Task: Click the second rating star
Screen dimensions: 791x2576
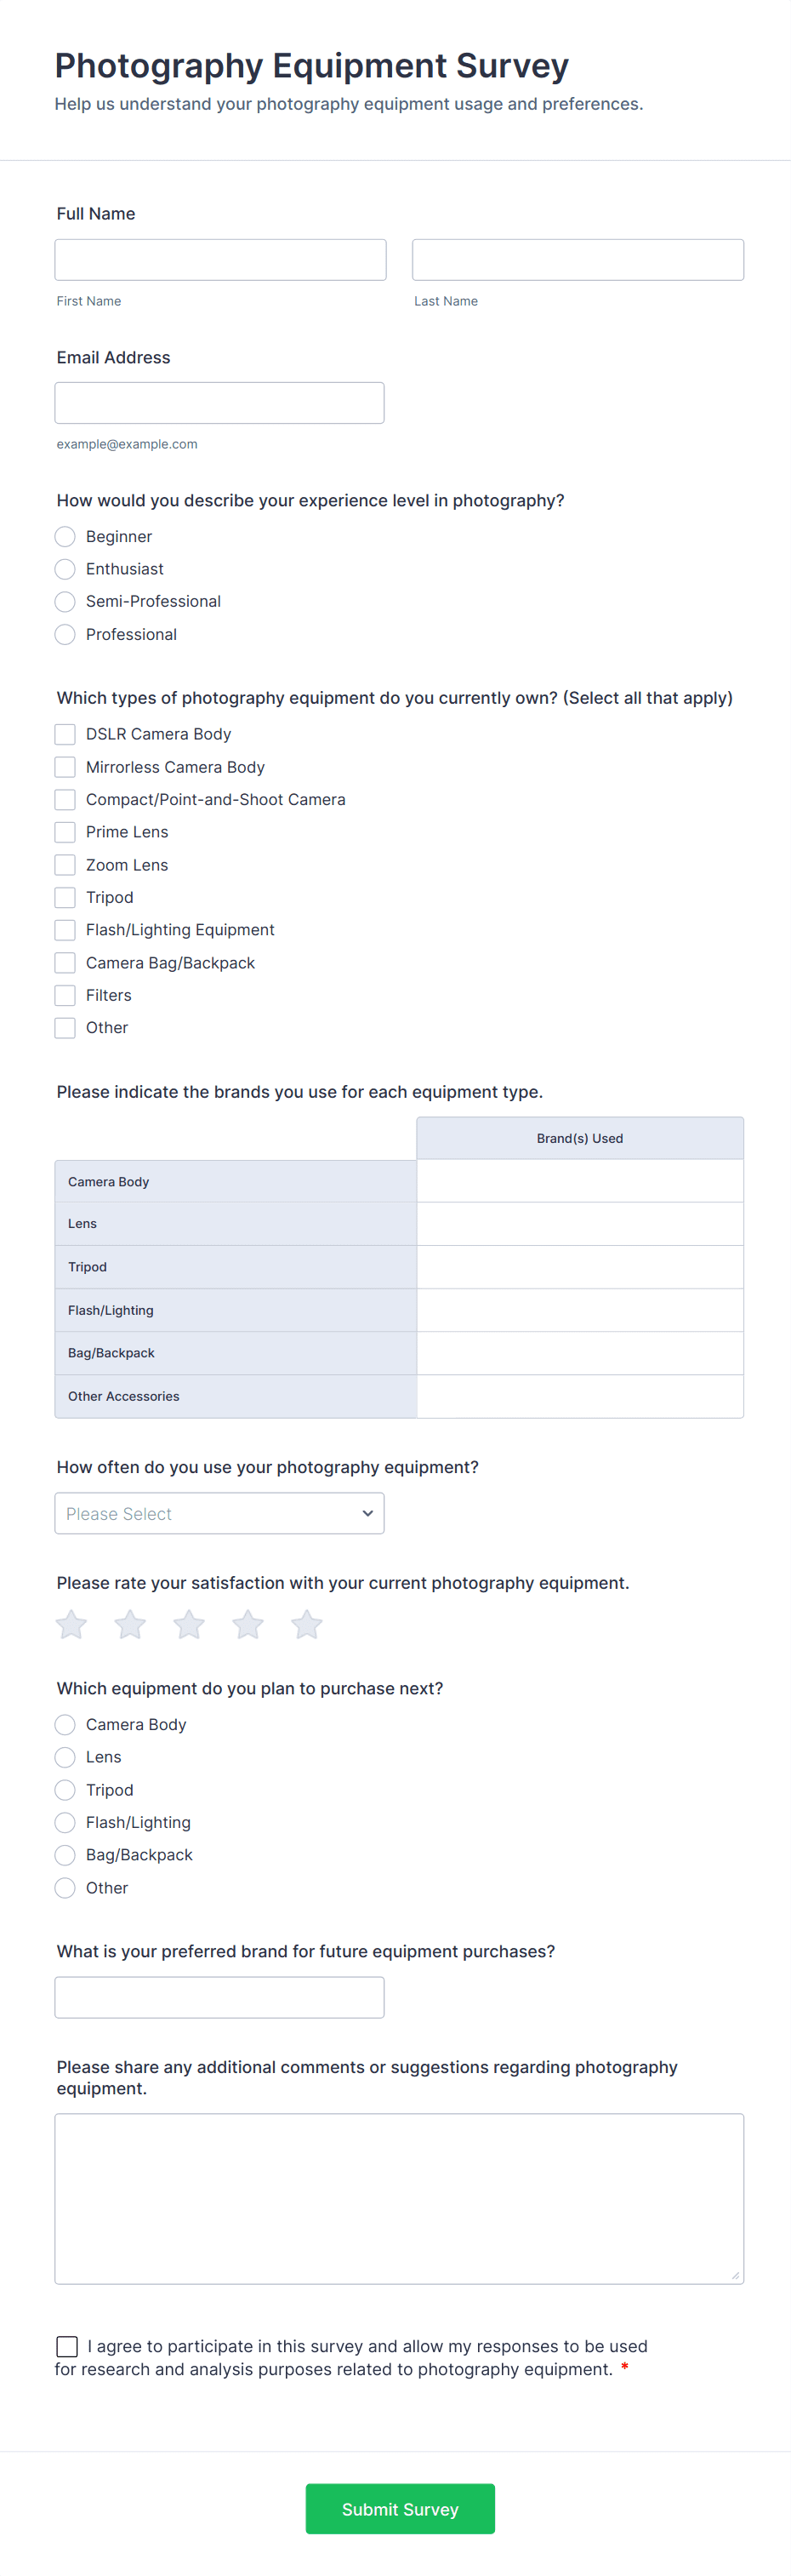Action: [x=130, y=1625]
